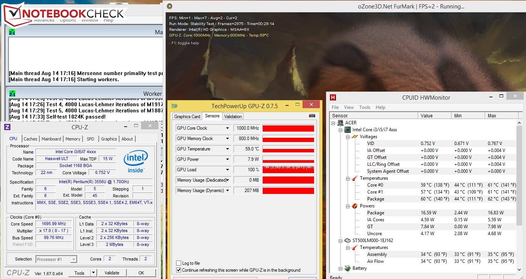
Task: Open the Tools dropdown arrow in CPU-Z
Action: pyautogui.click(x=94, y=273)
